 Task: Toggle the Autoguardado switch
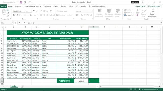(x=16, y=2)
